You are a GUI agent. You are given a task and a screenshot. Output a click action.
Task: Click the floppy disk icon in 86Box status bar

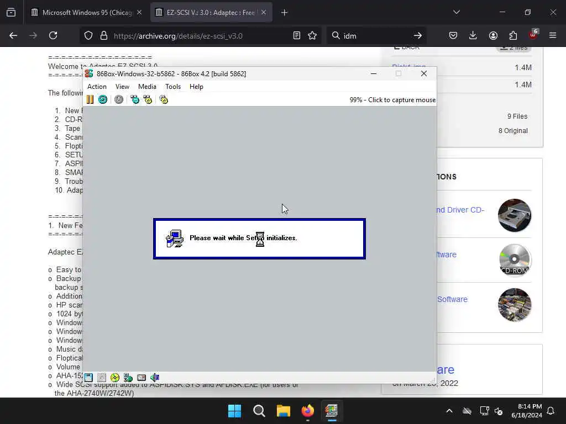coord(88,378)
